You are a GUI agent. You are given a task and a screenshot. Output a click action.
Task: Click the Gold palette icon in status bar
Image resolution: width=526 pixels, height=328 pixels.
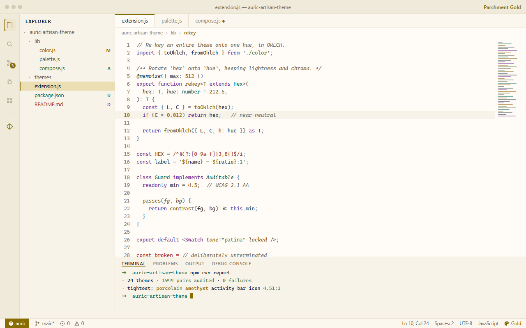[x=513, y=323]
